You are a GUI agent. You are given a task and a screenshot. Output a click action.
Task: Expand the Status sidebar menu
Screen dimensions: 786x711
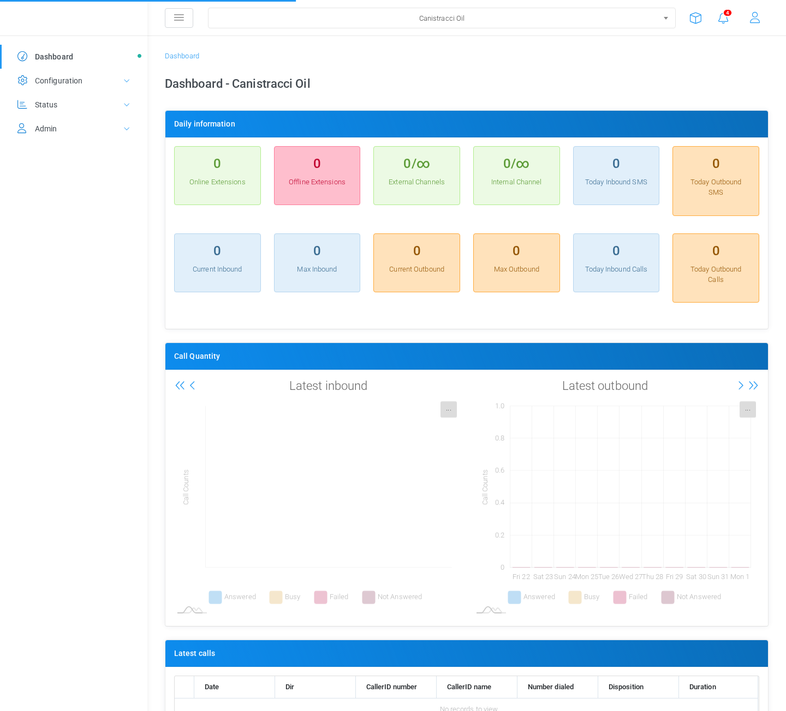(x=74, y=105)
